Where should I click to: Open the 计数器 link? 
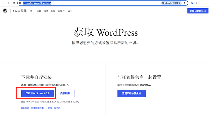click(49, 108)
